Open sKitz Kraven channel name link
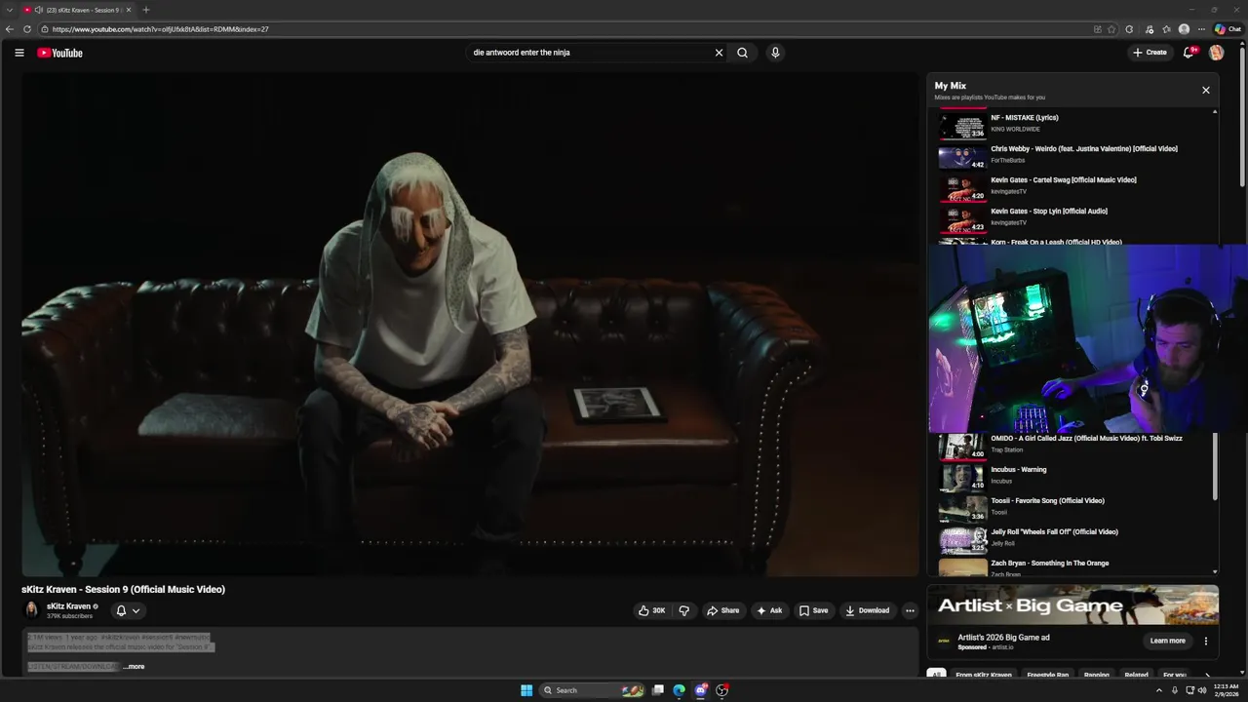The height and width of the screenshot is (702, 1248). coord(68,606)
